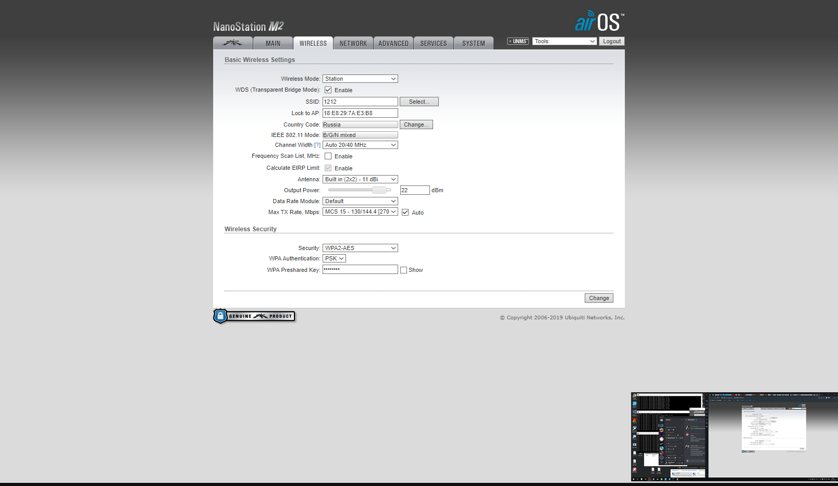Enable the Frequency Scan List checkbox
This screenshot has height=486, width=838.
pyautogui.click(x=328, y=156)
